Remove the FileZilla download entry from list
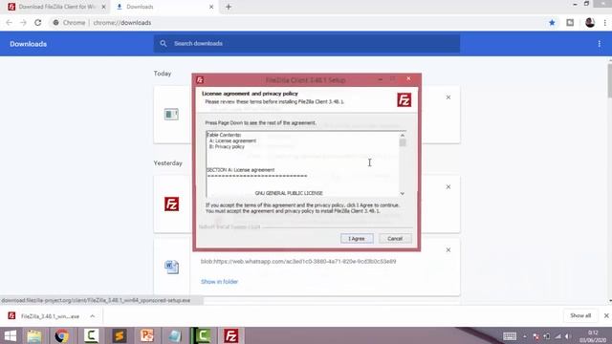 point(448,187)
